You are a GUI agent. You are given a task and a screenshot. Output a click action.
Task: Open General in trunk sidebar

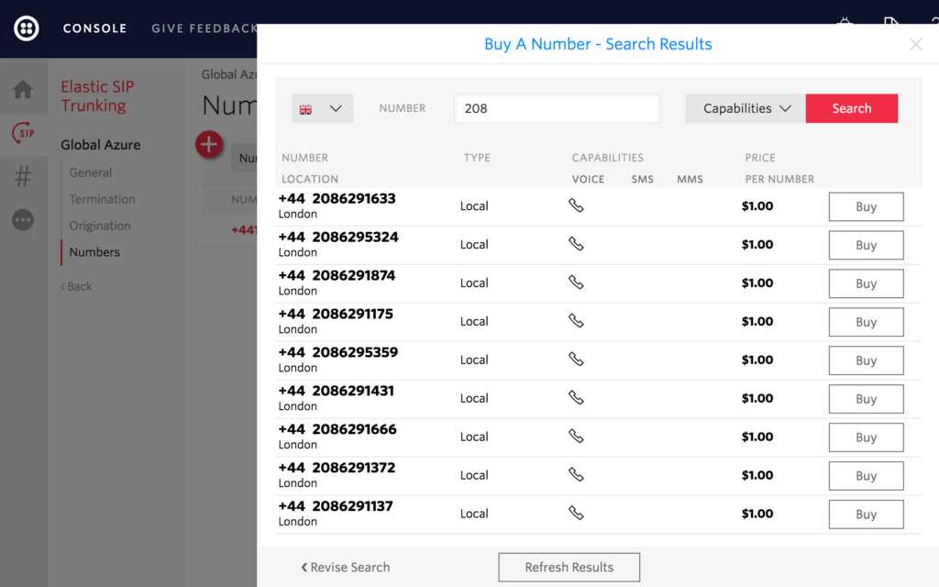(x=91, y=172)
